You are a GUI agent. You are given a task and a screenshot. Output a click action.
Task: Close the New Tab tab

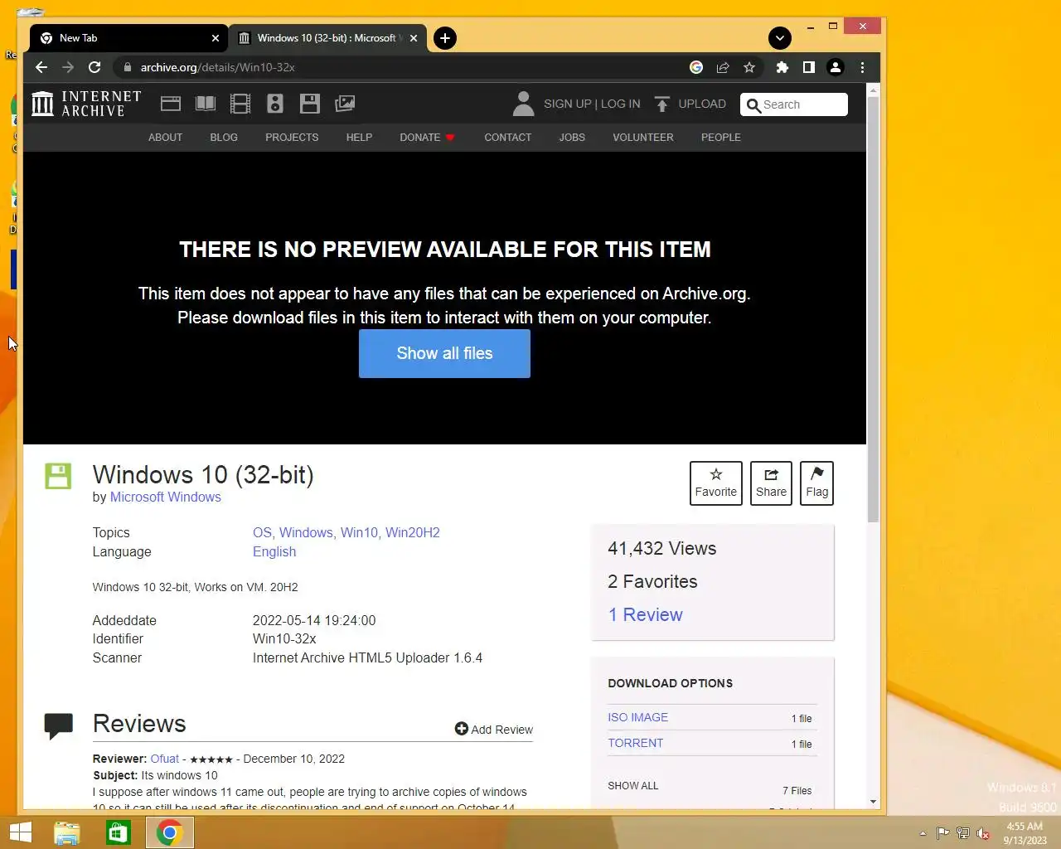tap(216, 38)
